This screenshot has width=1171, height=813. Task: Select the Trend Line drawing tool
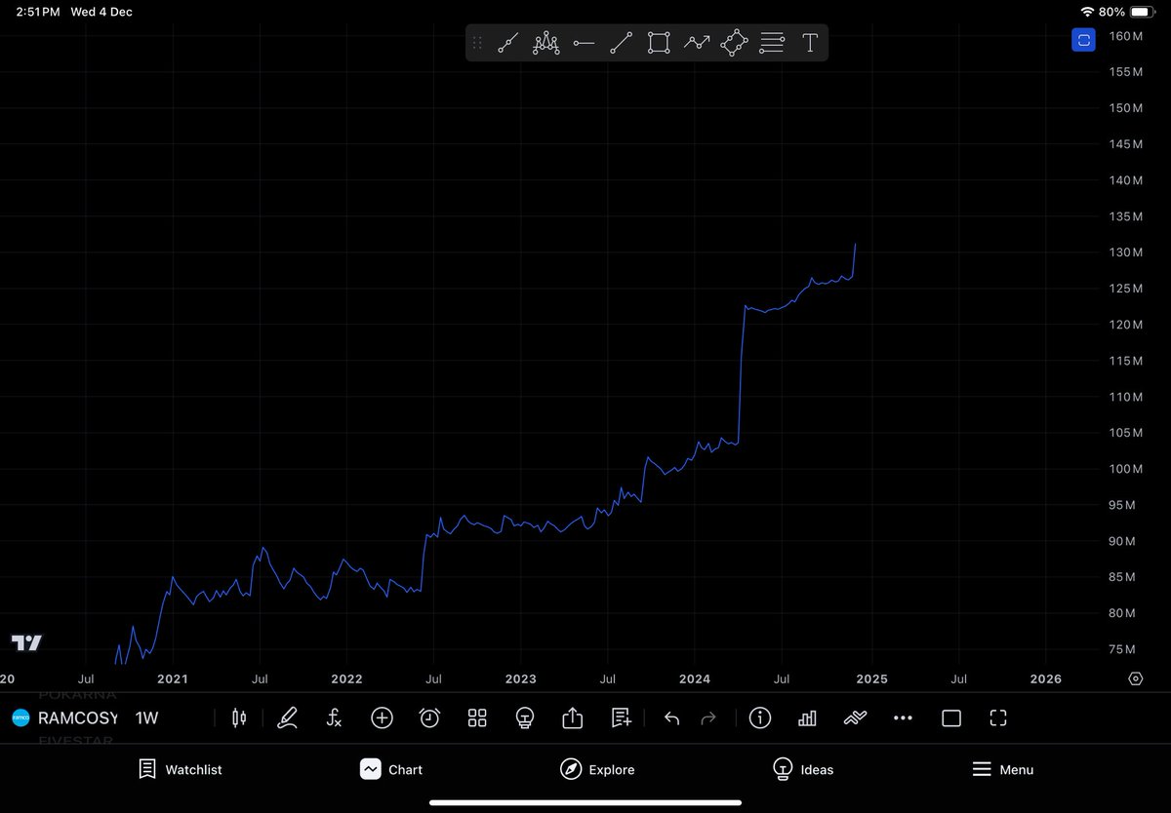[621, 42]
